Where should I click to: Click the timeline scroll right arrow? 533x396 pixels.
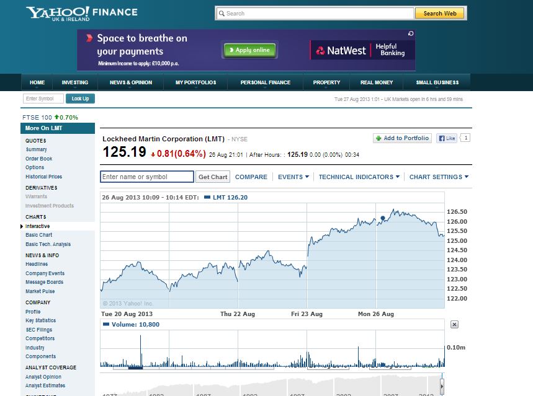click(442, 386)
